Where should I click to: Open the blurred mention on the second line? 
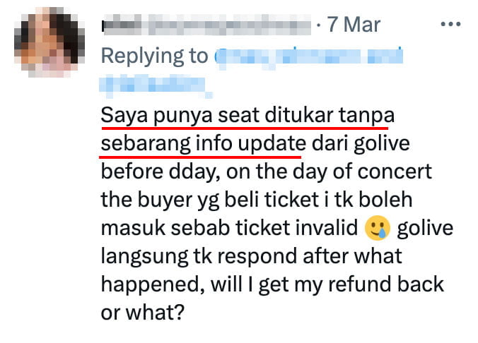tap(156, 86)
